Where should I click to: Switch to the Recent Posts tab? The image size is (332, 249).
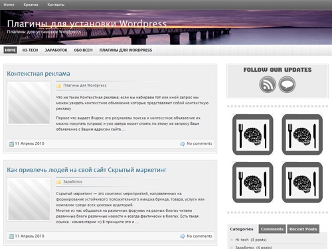pos(303,229)
